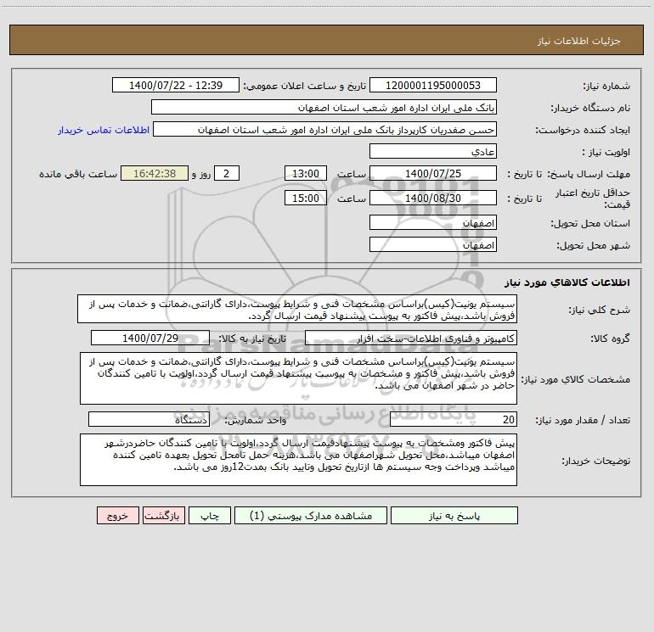Click the شهر محل تحویل field
Image resolution: width=654 pixels, height=632 pixels.
[x=433, y=244]
